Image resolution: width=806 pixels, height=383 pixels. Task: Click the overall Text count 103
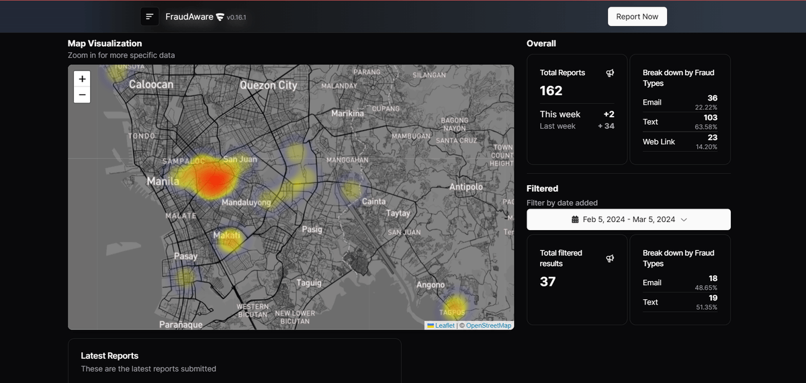(x=710, y=117)
